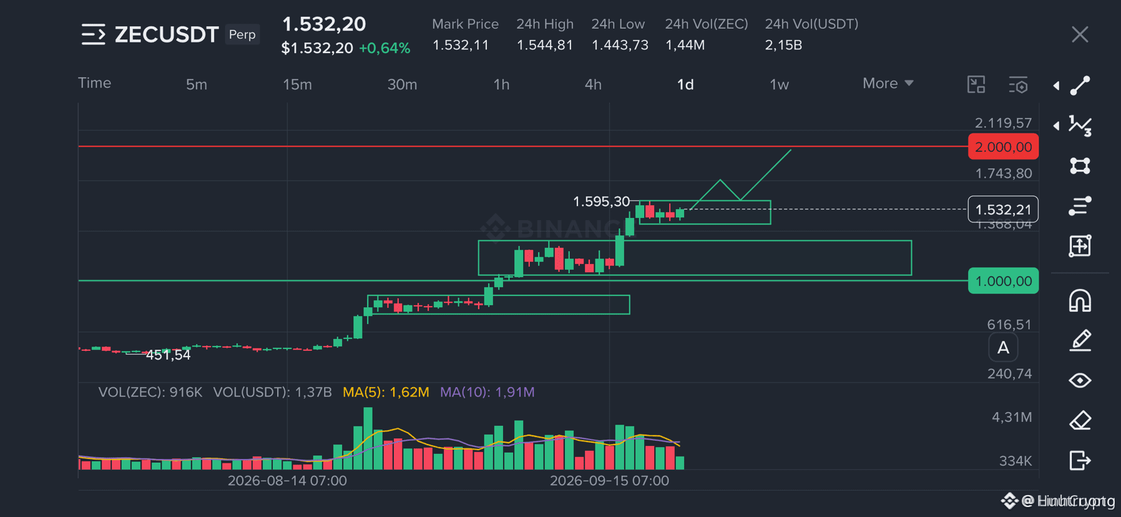Open the horizontal lines tool
The image size is (1121, 517).
(1080, 205)
